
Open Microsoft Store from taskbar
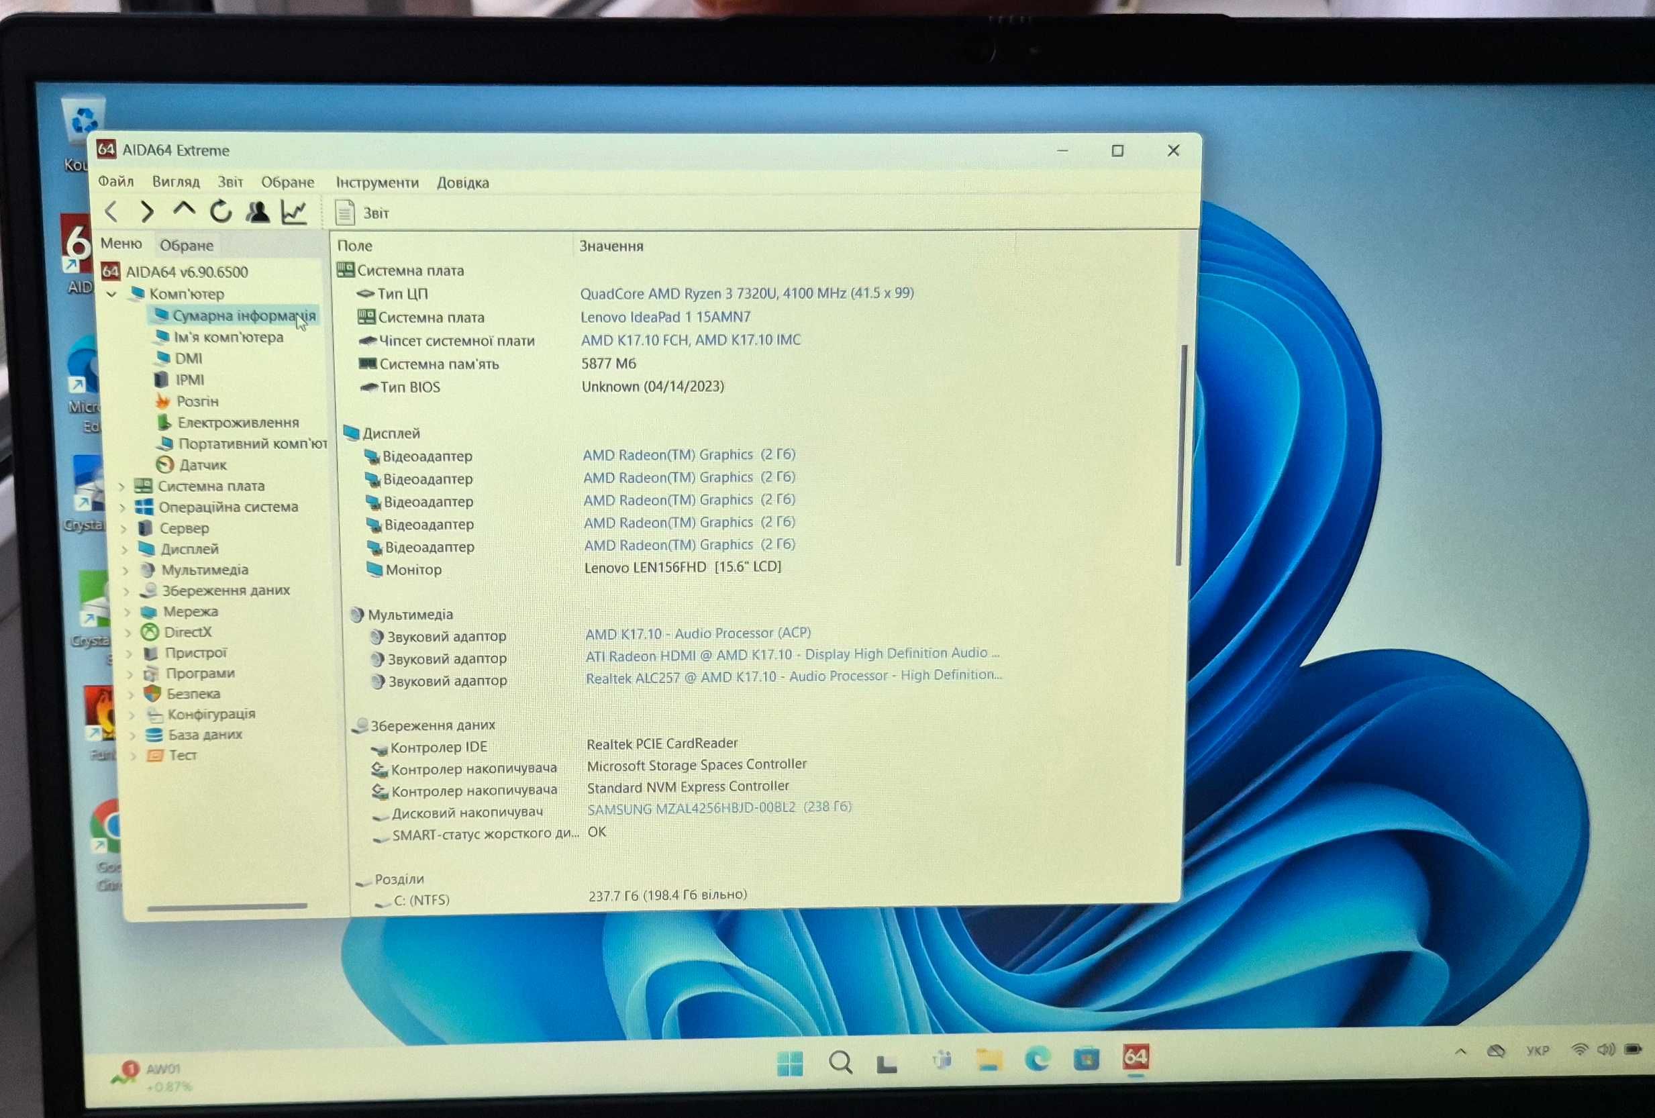point(1086,1059)
